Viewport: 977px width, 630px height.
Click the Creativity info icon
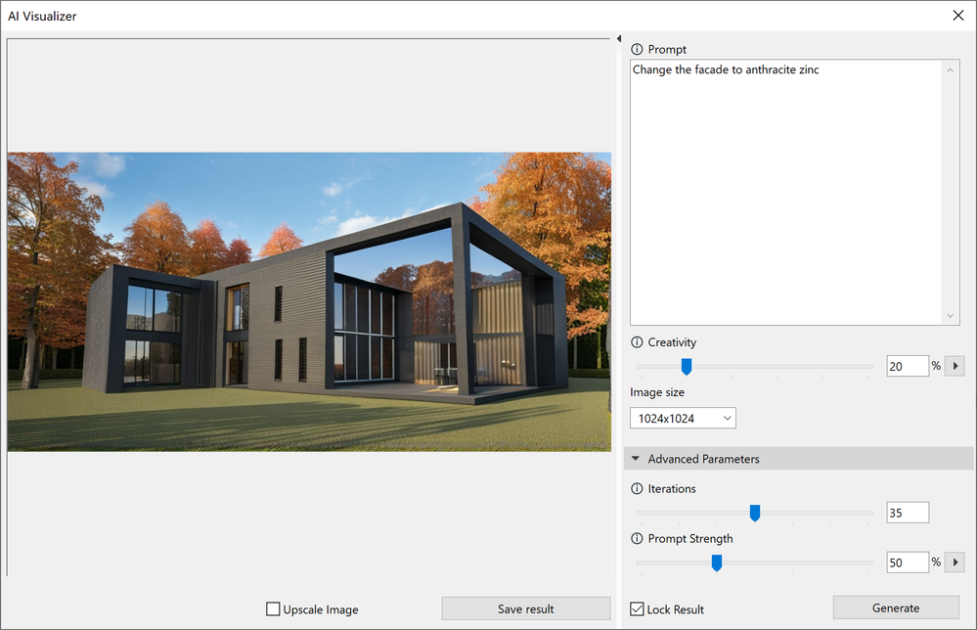pos(637,342)
